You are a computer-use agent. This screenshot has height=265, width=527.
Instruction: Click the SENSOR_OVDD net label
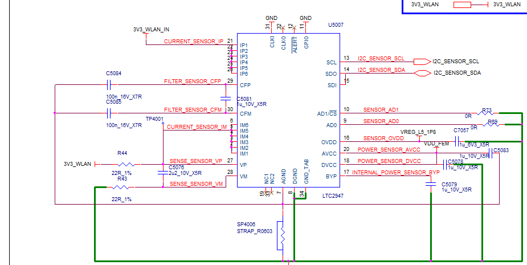[x=383, y=138]
